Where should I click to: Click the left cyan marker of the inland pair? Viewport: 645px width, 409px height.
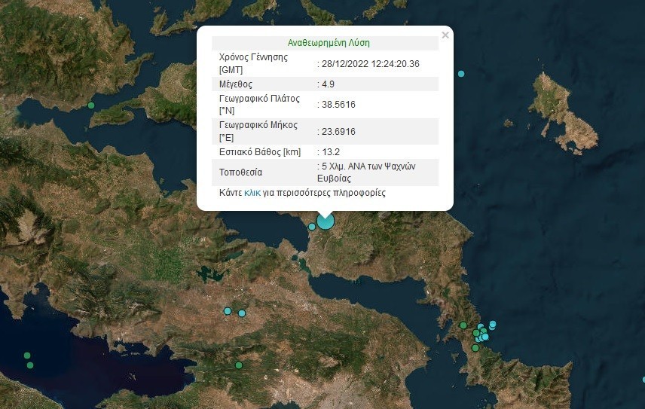(227, 311)
